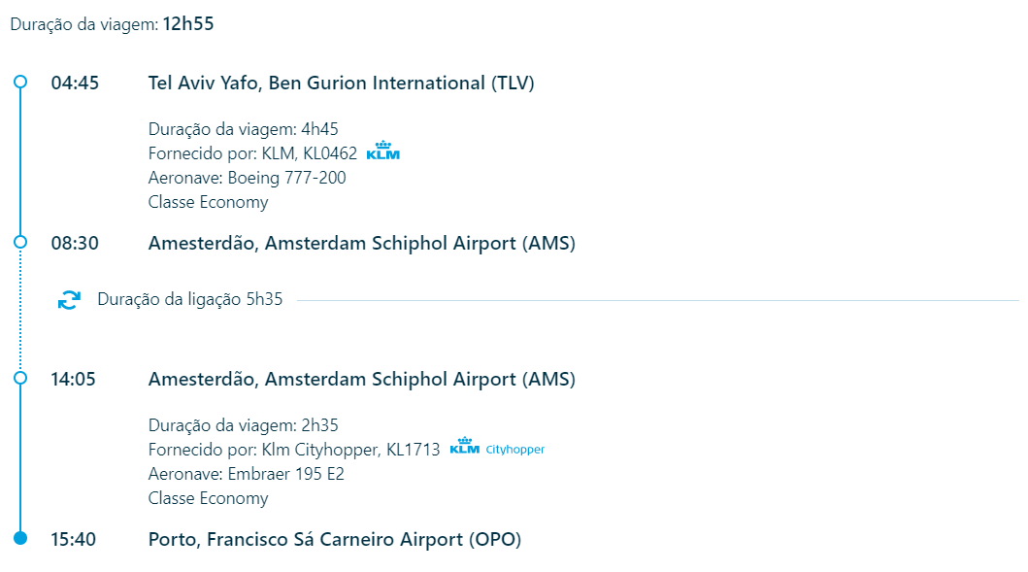Click the Aeronave: Boeing 777-200 line
Screen dimensions: 1028x572
[x=248, y=178]
